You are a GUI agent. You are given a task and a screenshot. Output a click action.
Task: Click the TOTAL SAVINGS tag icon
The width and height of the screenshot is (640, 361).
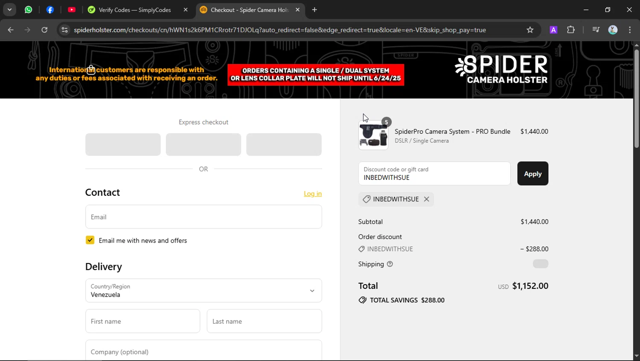coord(363,300)
